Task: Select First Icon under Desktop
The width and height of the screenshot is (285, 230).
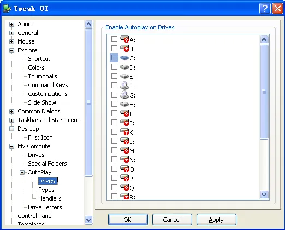Action: [x=40, y=137]
